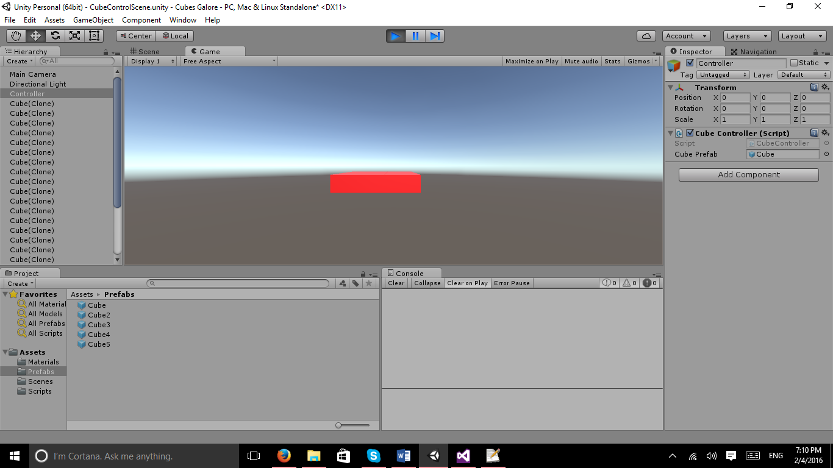Image resolution: width=833 pixels, height=468 pixels.
Task: Open the Untagged tag dropdown
Action: click(723, 74)
